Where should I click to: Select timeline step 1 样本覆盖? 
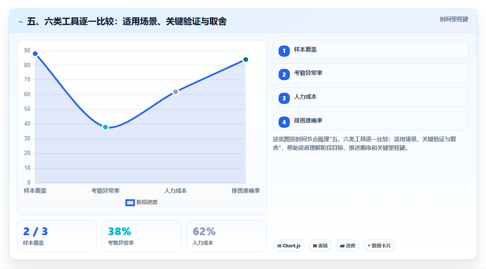(x=371, y=49)
